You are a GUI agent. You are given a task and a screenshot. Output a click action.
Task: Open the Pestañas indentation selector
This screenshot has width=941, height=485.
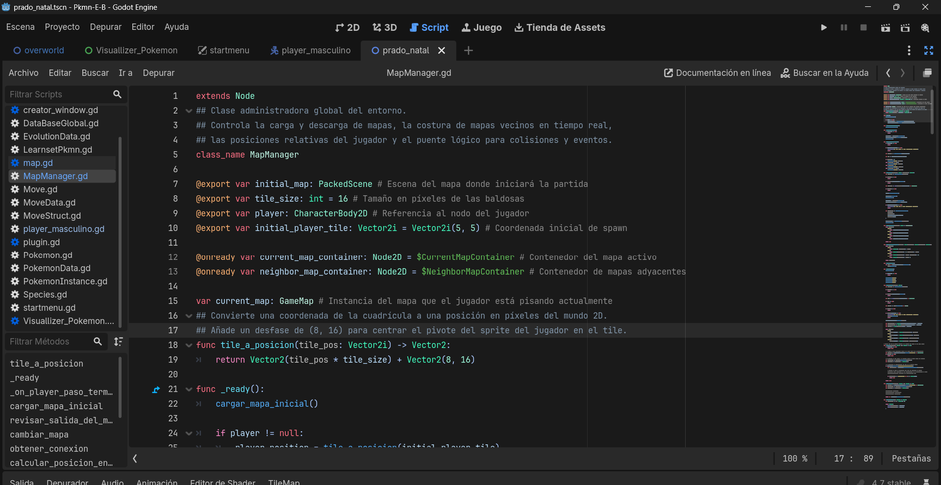coord(911,459)
